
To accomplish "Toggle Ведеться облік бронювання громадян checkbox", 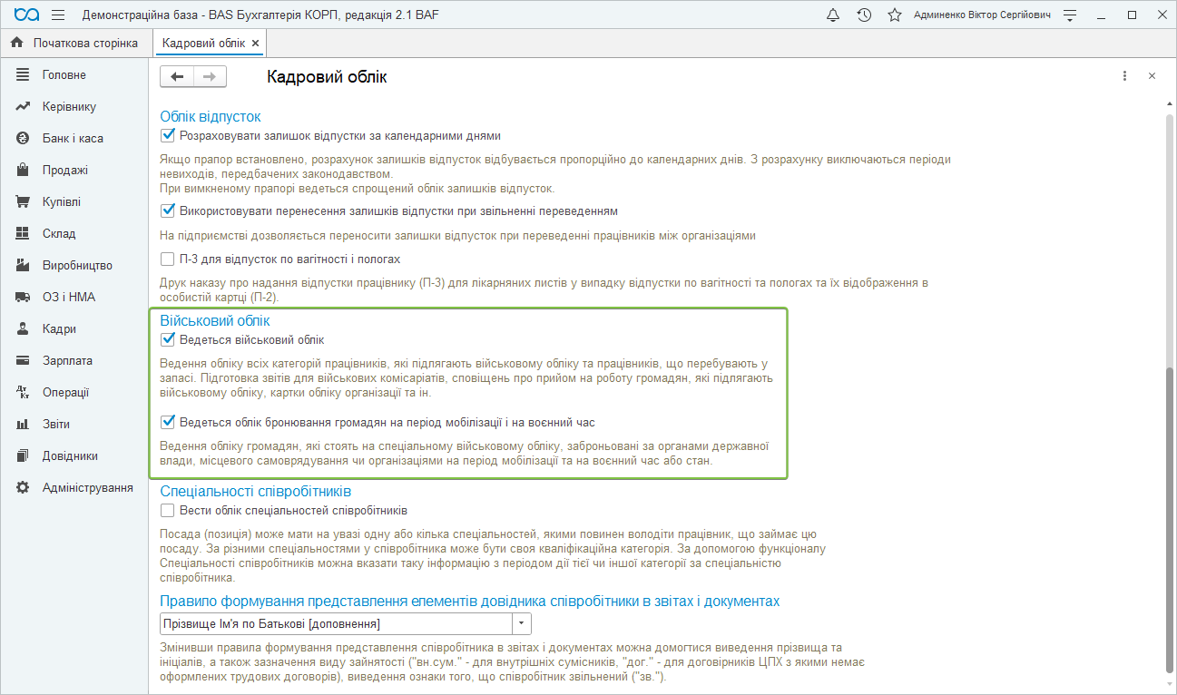I will click(167, 422).
